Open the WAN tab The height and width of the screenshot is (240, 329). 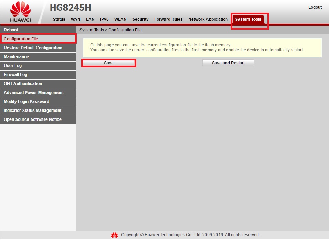click(x=75, y=19)
